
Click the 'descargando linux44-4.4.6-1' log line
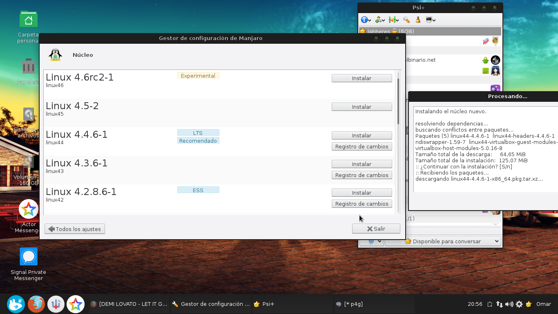(479, 179)
